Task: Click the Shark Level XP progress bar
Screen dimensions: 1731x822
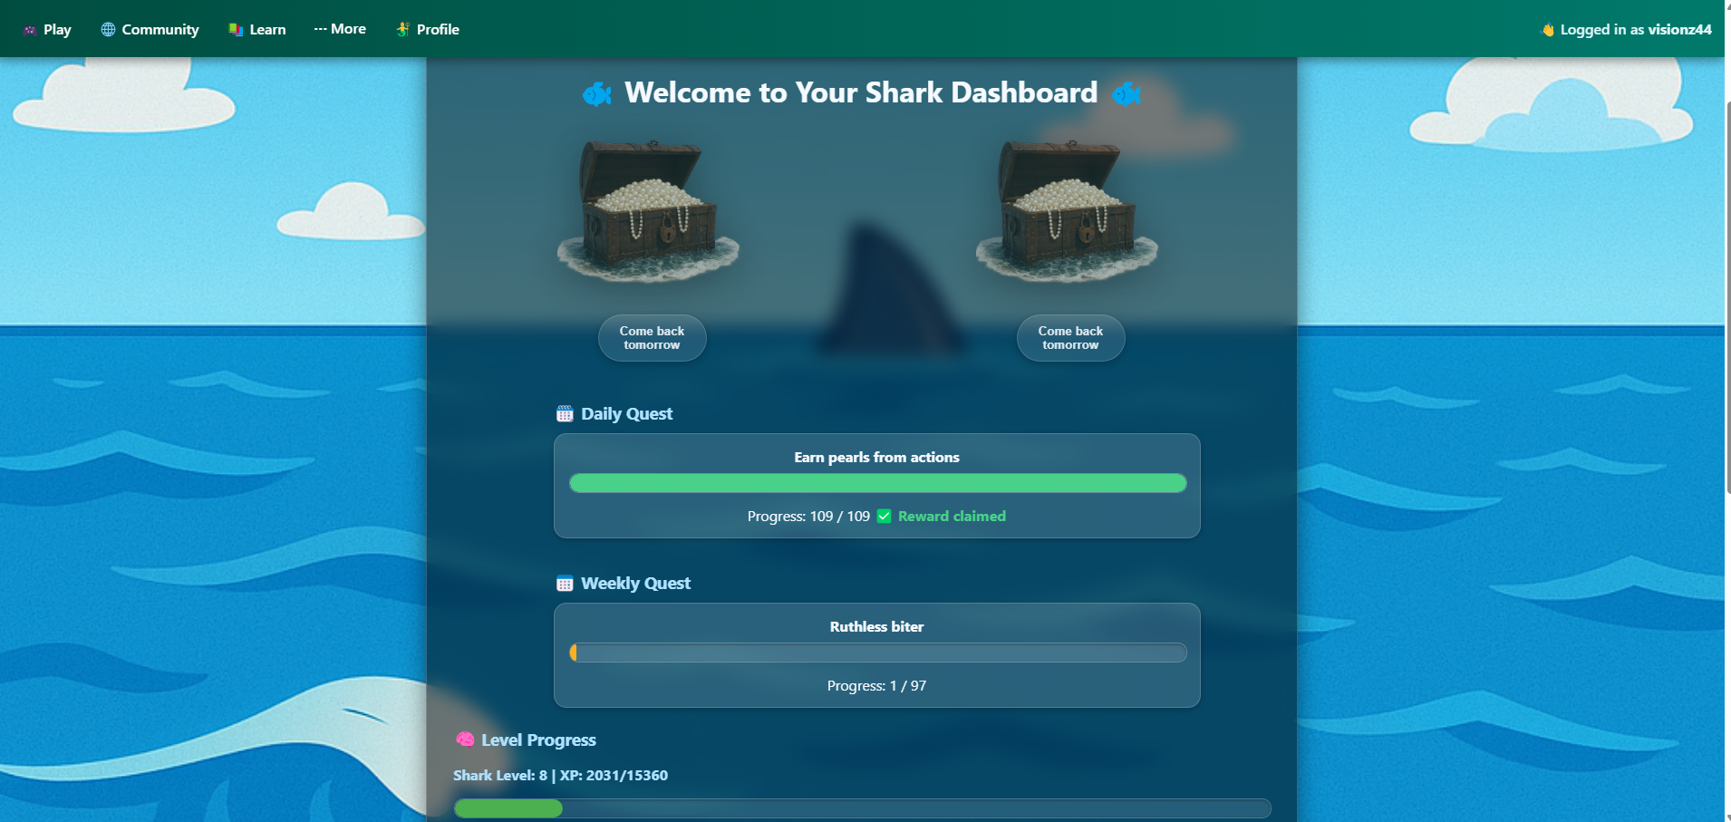Action: (x=862, y=808)
